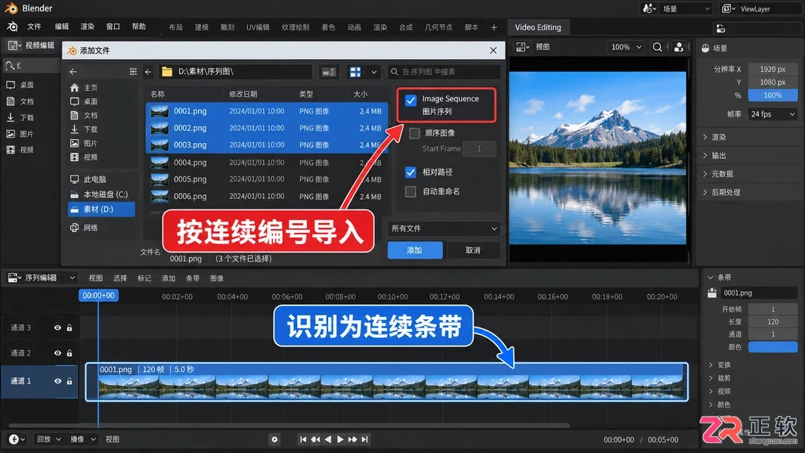
Task: Click the strip type icon beside 0001.png name
Action: click(x=712, y=293)
